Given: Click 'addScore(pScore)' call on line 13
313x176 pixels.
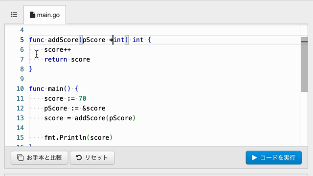Looking at the screenshot, I should (105, 118).
